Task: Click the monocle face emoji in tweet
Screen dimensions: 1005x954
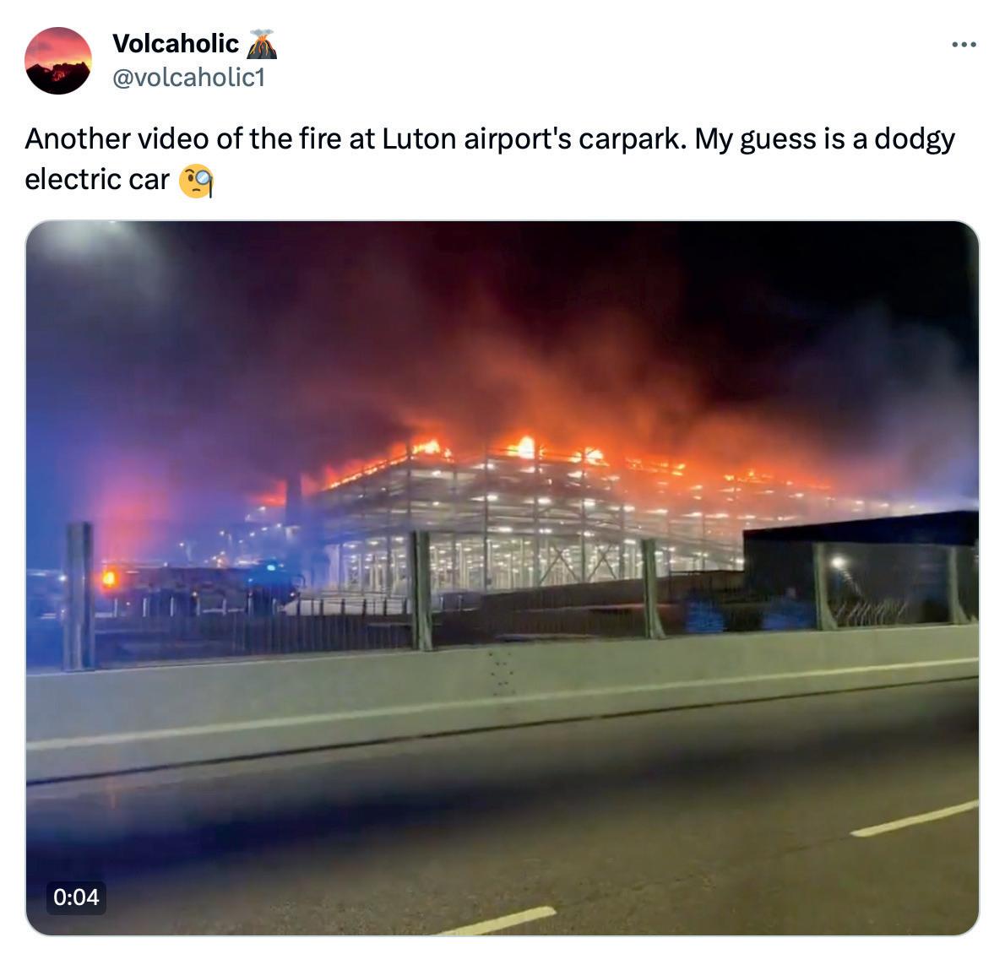Action: 195,182
